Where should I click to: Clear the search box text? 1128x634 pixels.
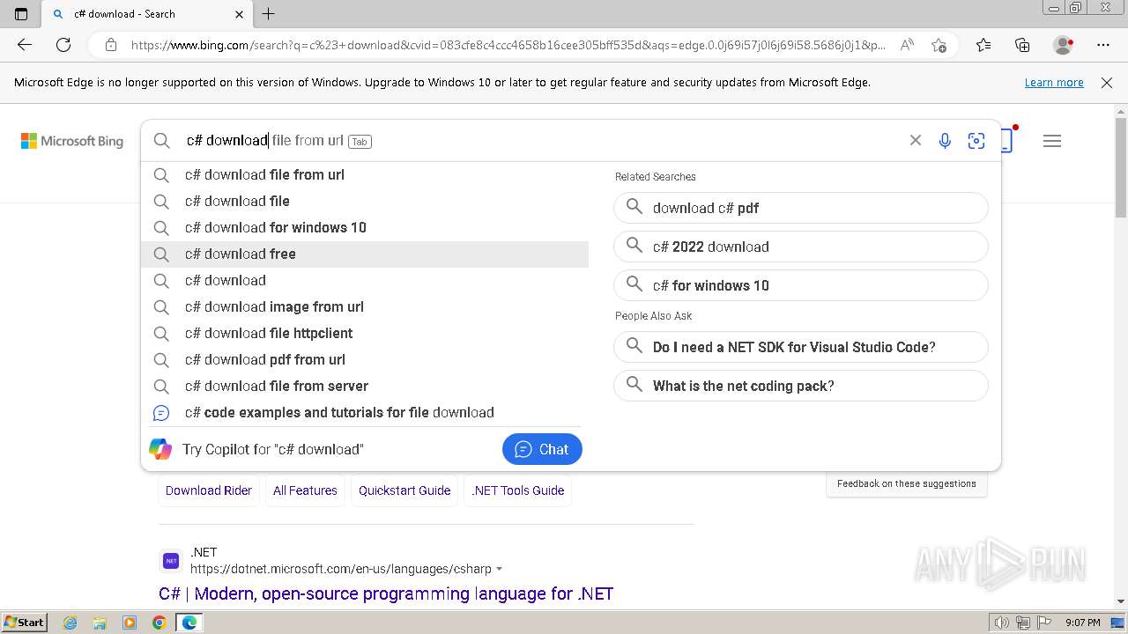(916, 141)
